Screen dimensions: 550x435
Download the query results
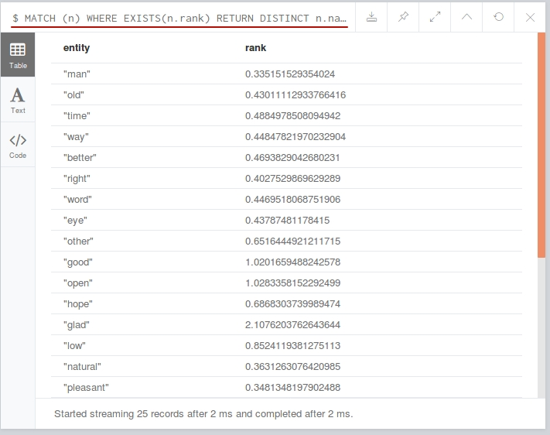pos(371,17)
